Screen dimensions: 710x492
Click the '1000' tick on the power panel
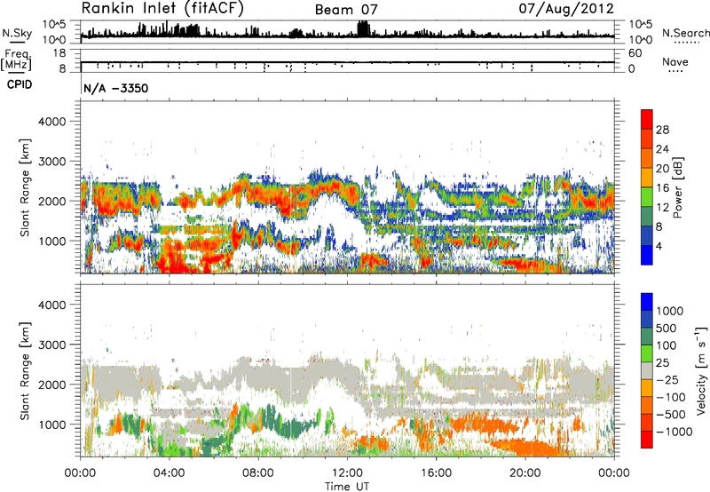[52, 241]
